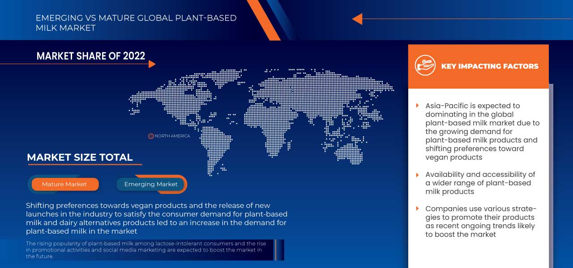Click the North America circle marker on the map
The height and width of the screenshot is (268, 573).
pyautogui.click(x=151, y=136)
